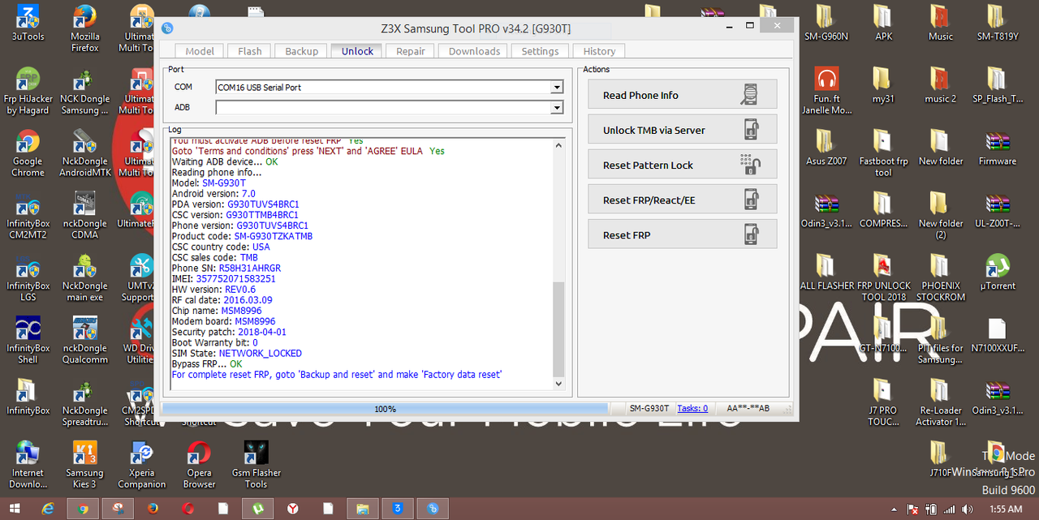The width and height of the screenshot is (1039, 520).
Task: Open nckDongle CDMA shortcut
Action: click(x=85, y=216)
